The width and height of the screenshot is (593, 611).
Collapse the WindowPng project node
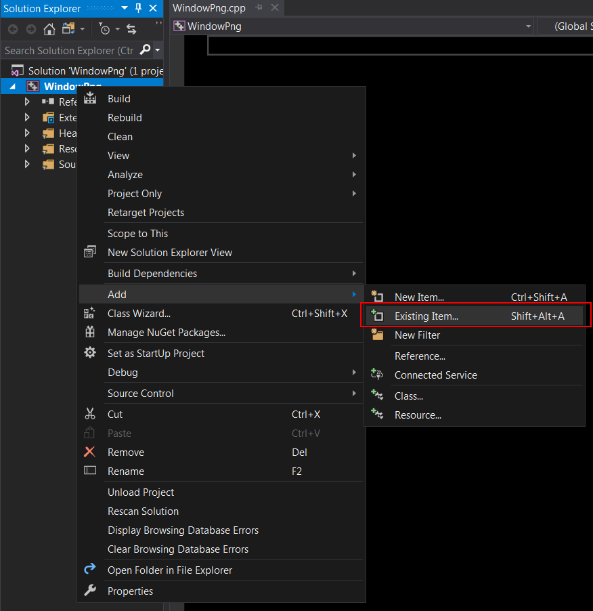[x=12, y=87]
